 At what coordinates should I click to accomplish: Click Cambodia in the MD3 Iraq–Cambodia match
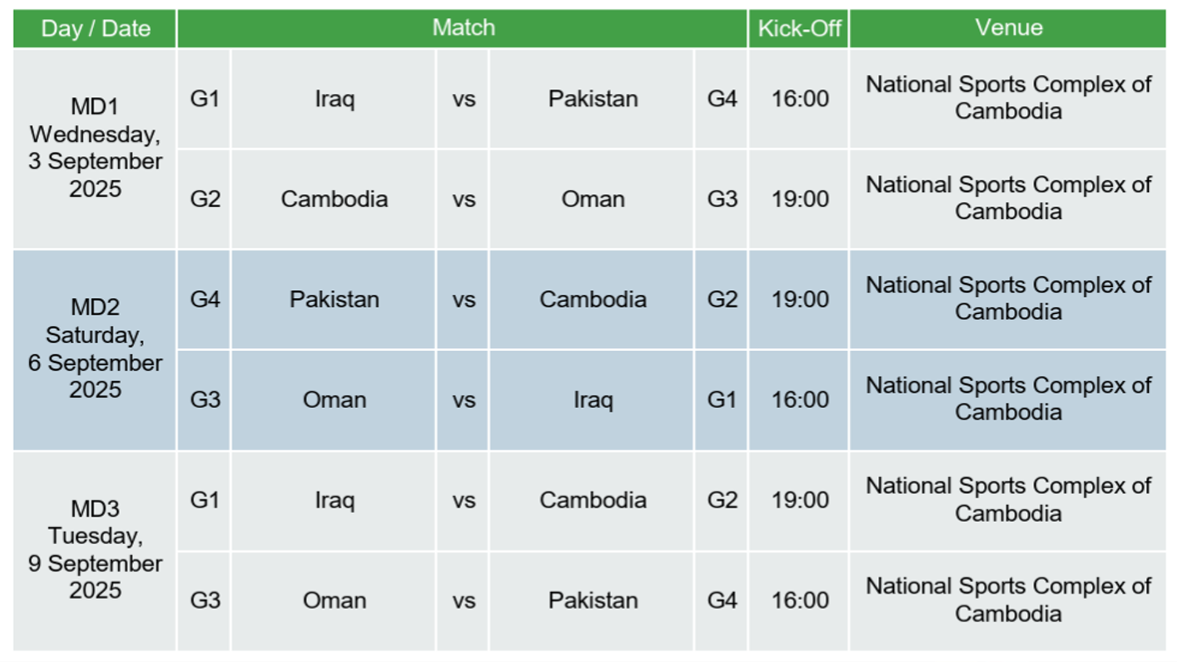click(593, 500)
